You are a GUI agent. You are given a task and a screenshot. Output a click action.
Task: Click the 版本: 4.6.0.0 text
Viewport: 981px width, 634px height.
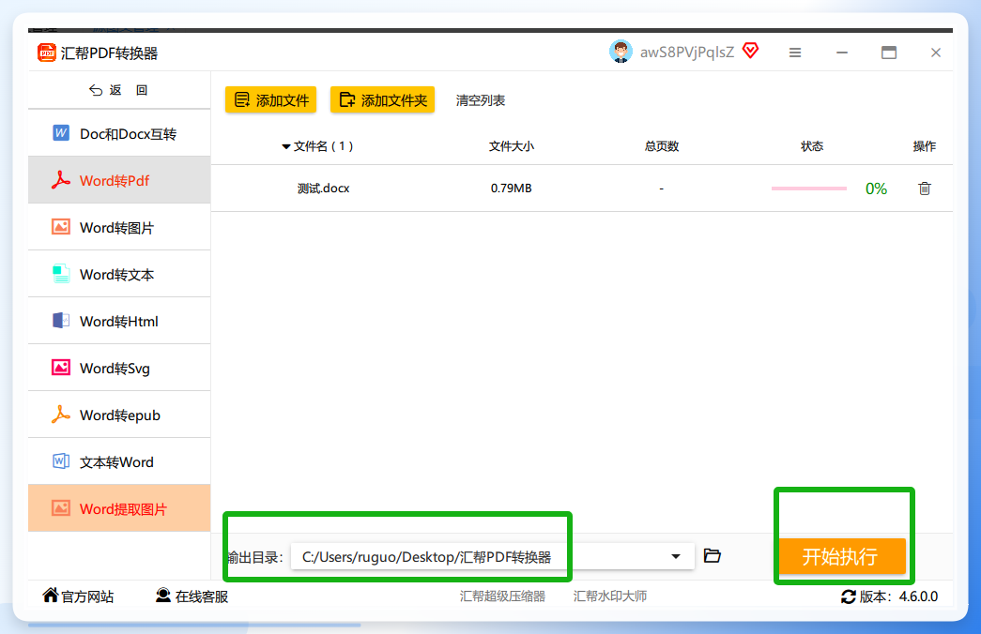(898, 596)
